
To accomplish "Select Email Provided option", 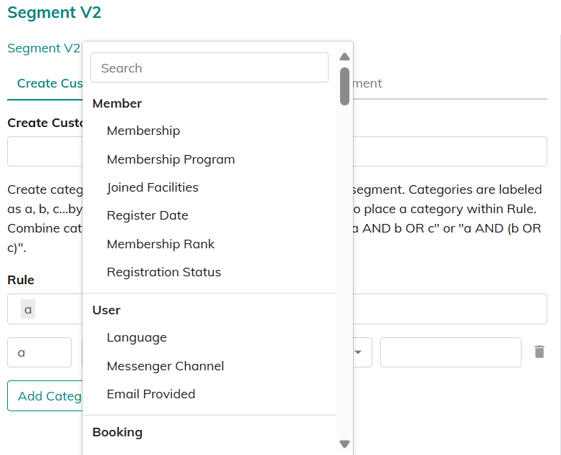I will (151, 394).
